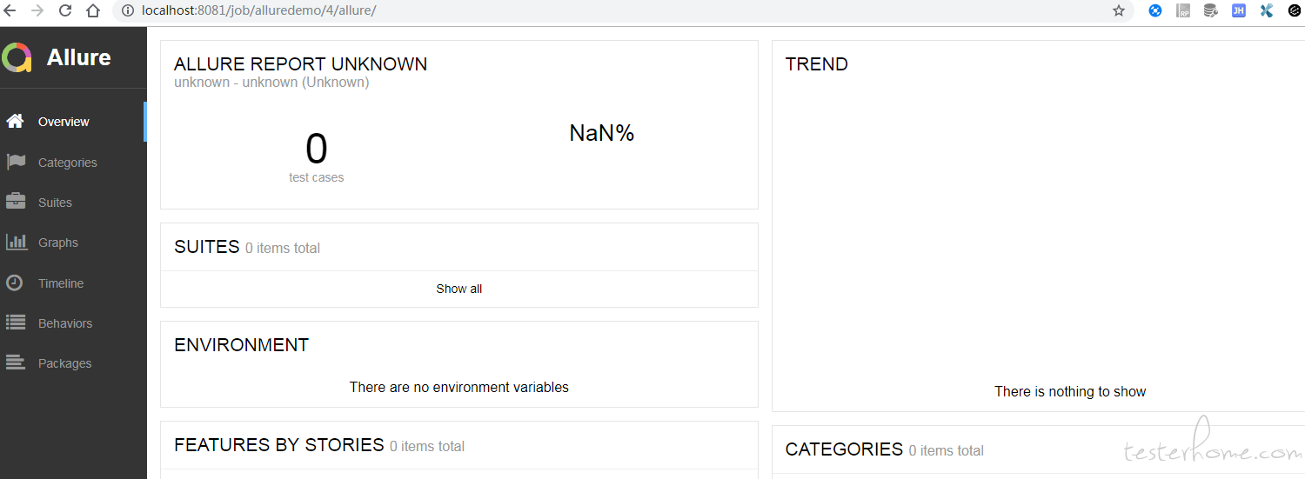Image resolution: width=1305 pixels, height=479 pixels.
Task: View site information icon in address bar
Action: tap(127, 10)
